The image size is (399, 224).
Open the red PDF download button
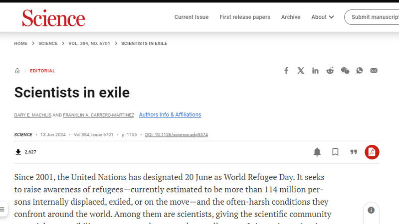pos(372,152)
